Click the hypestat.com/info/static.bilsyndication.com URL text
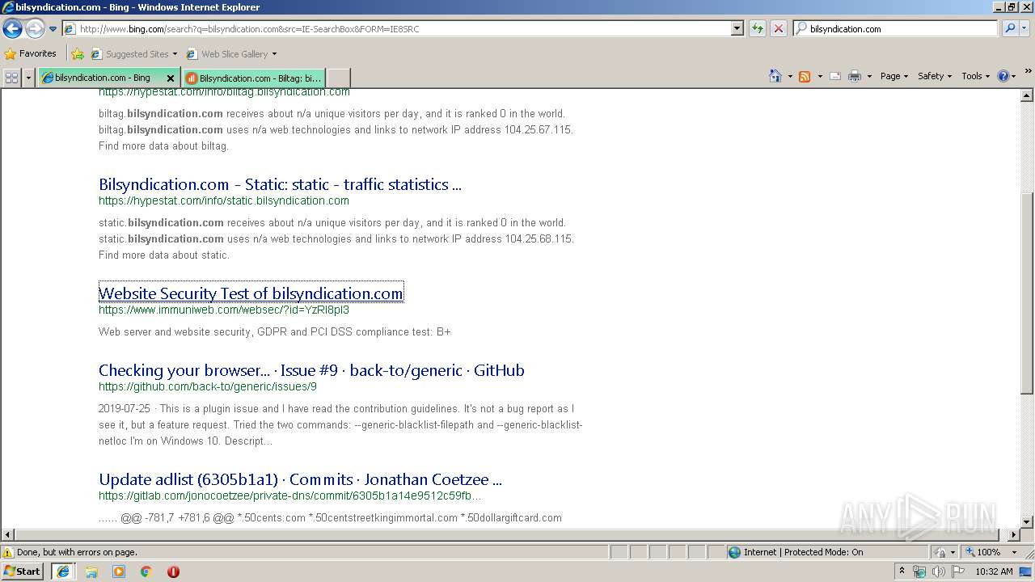 224,200
